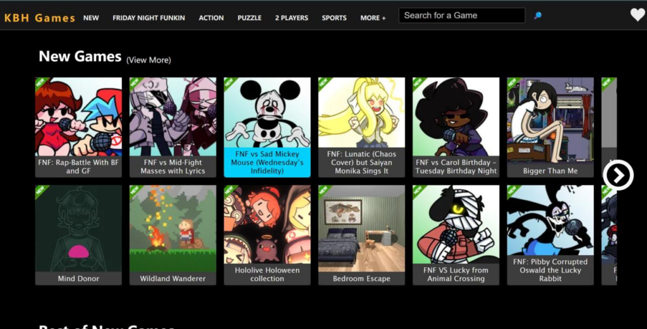Open FNF: Rap-Battle With BF and GF thumbnail

pyautogui.click(x=78, y=117)
